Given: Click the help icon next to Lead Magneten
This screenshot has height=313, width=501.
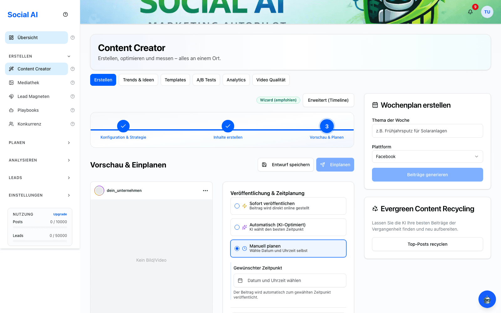Looking at the screenshot, I should click(x=73, y=96).
